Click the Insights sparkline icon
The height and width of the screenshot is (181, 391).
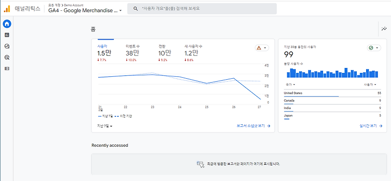click(x=384, y=29)
